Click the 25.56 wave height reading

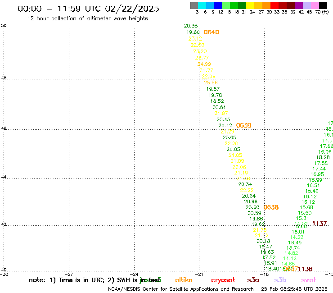pyautogui.click(x=211, y=82)
